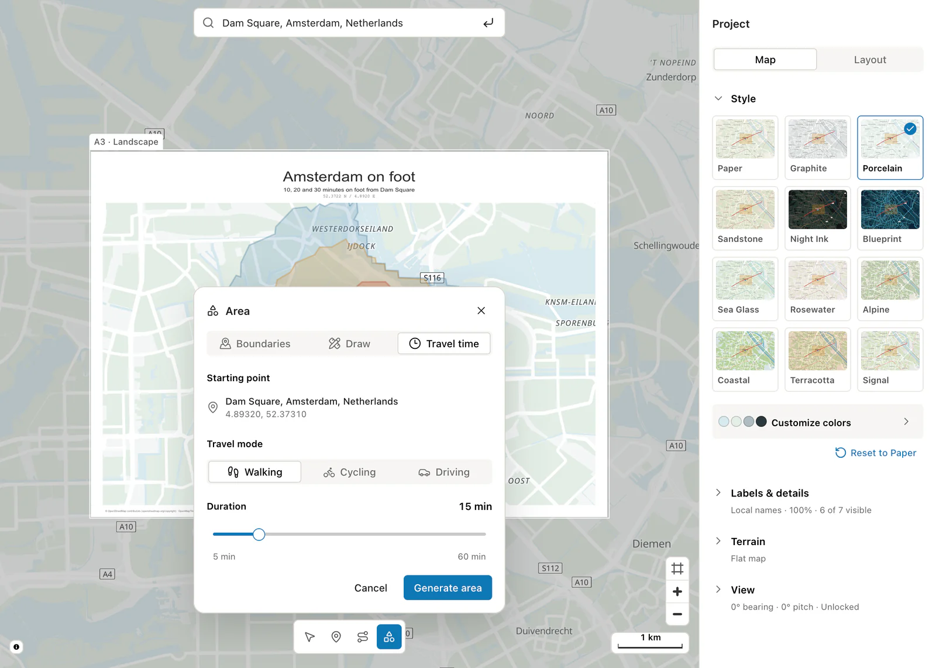Click the Area dialog header shapes icon
Viewport: 936px width, 668px height.
coord(213,311)
